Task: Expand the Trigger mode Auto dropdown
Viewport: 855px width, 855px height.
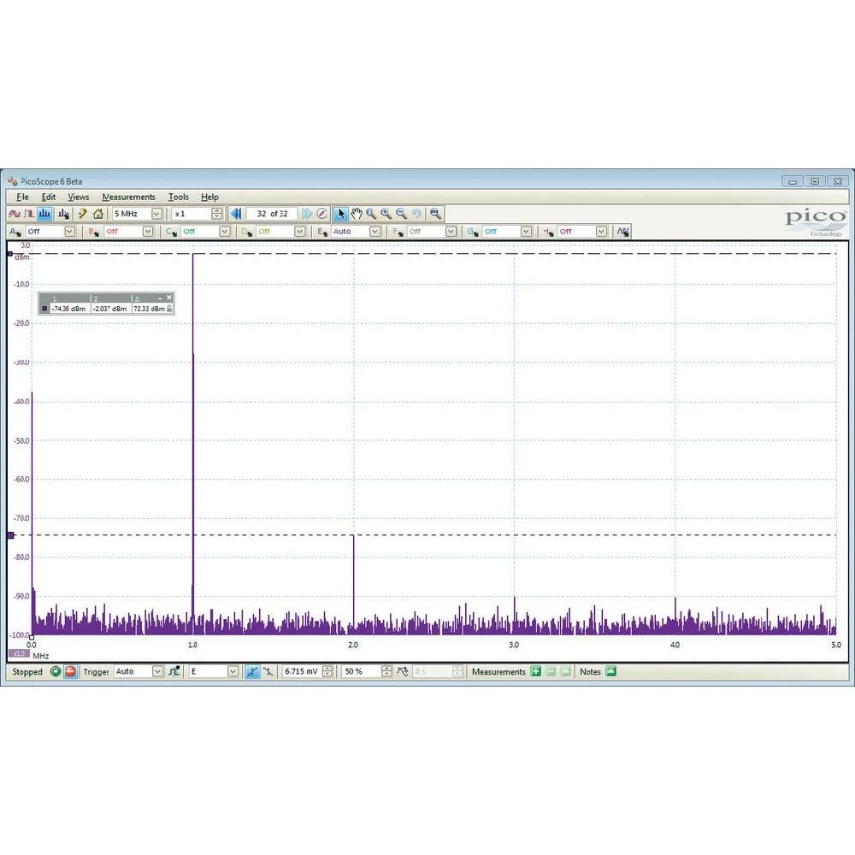Action: pyautogui.click(x=157, y=672)
